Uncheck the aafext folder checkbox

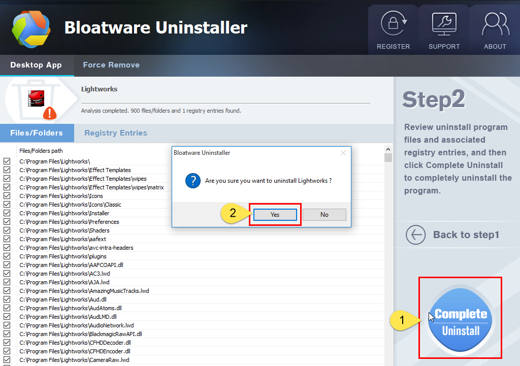click(7, 239)
